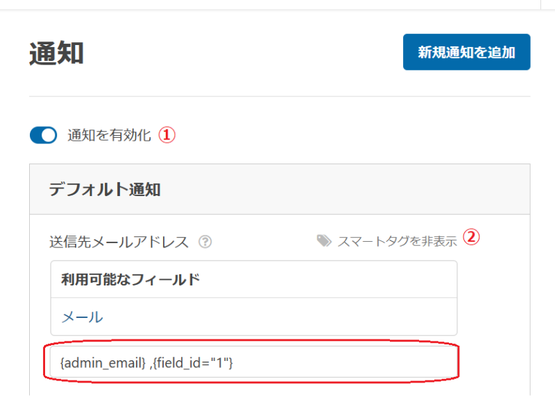Click the white knob of notification toggle
555x406 pixels.
click(x=49, y=135)
